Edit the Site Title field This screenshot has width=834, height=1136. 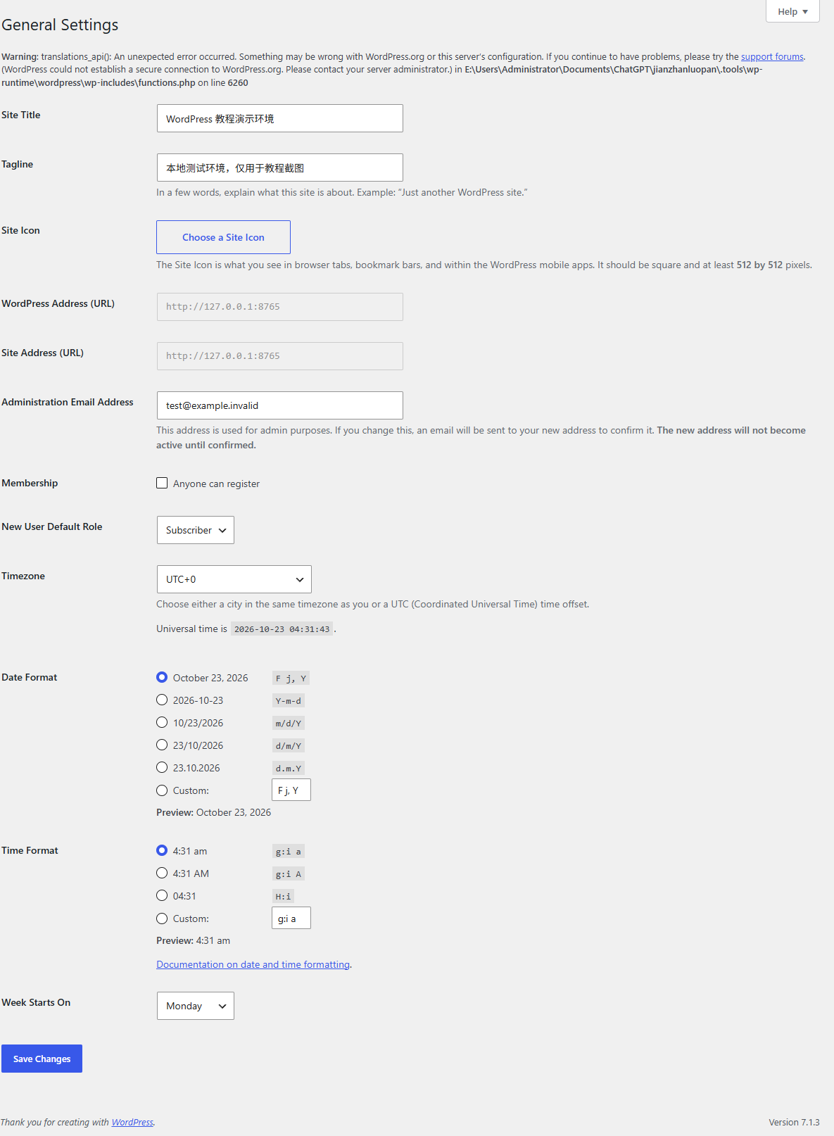pos(280,118)
